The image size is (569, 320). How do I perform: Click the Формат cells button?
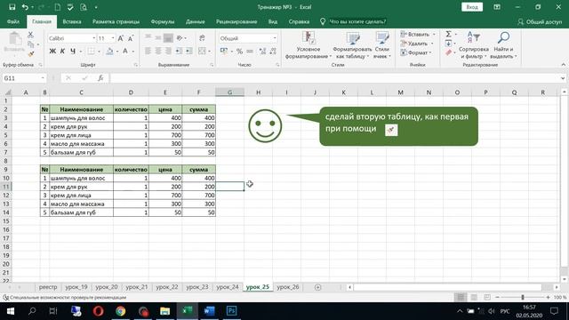pyautogui.click(x=416, y=53)
